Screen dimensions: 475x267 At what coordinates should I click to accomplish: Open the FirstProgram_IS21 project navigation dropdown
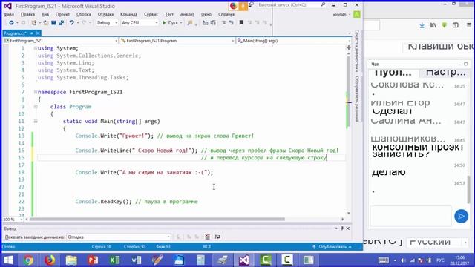61,41
